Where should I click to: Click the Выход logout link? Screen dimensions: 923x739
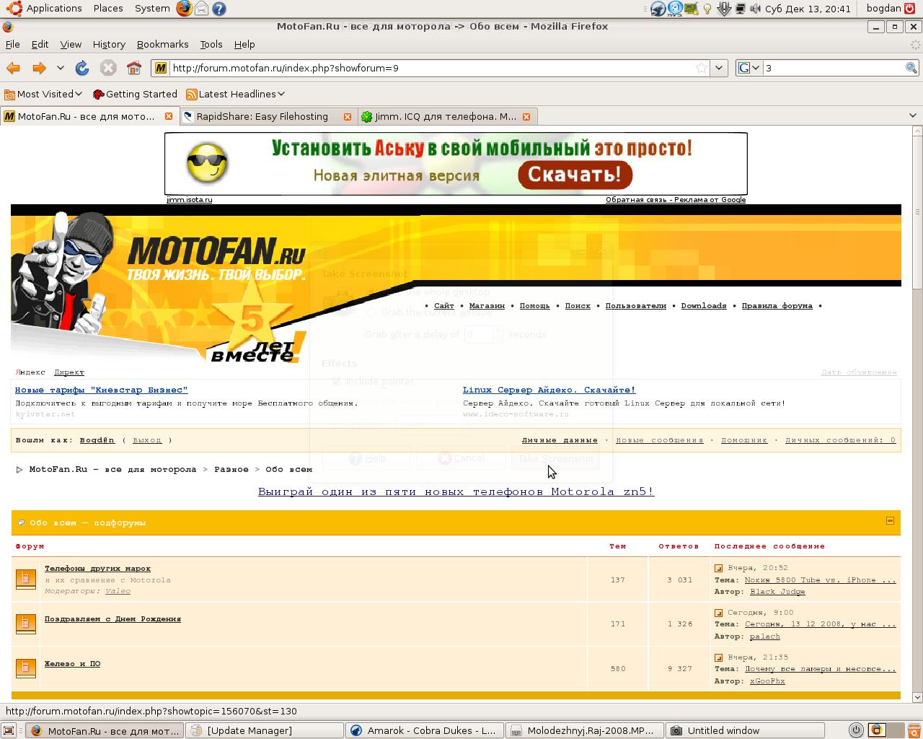tap(147, 440)
